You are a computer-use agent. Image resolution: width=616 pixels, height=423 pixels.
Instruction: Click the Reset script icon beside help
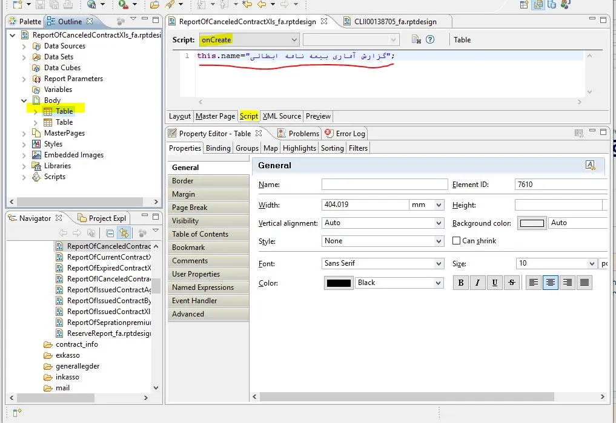(x=416, y=39)
